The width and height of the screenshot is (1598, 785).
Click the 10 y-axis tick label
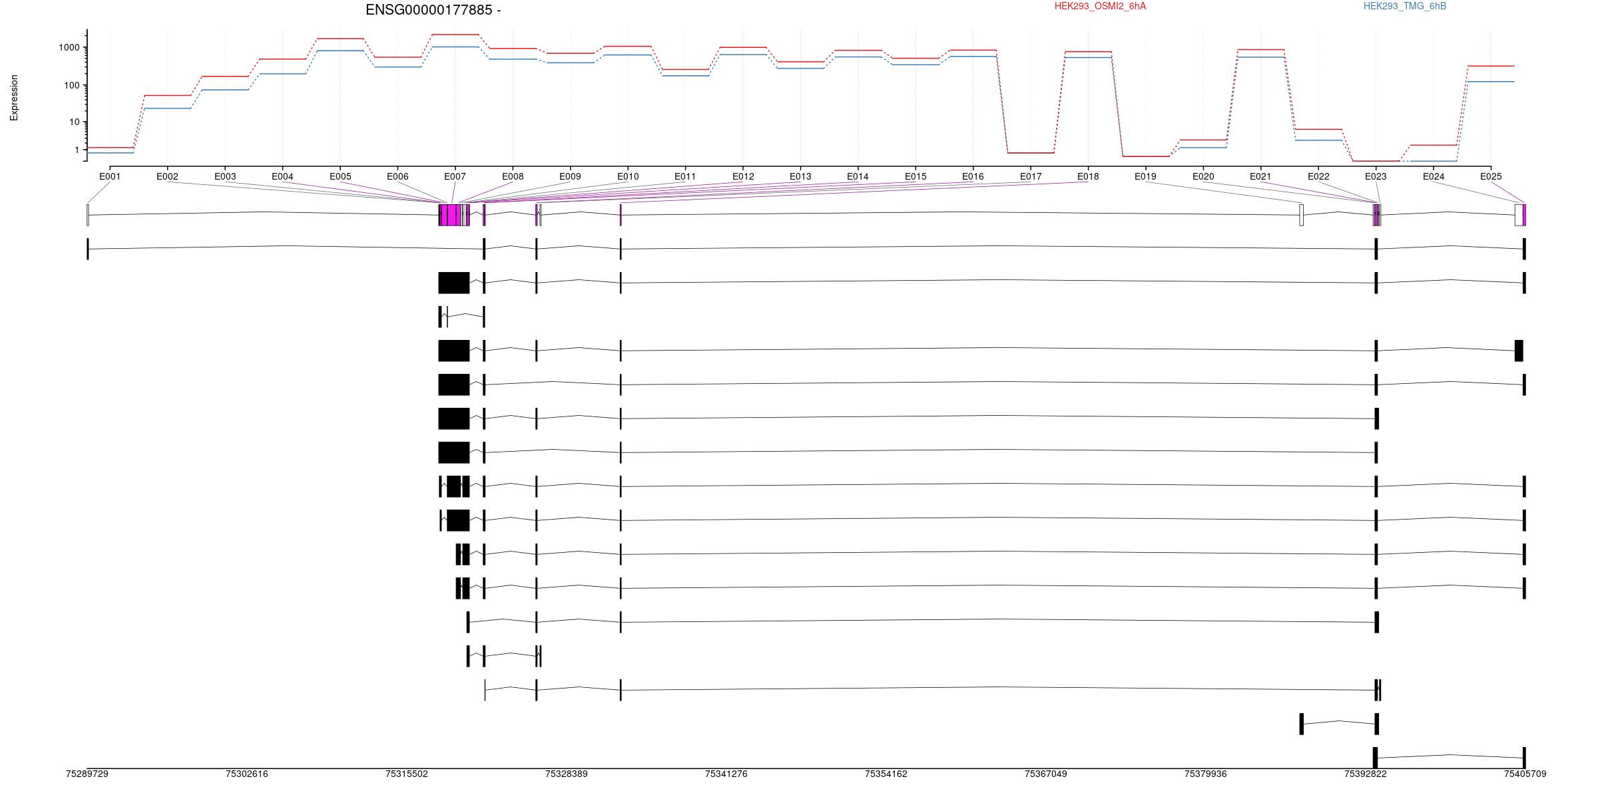coord(75,122)
